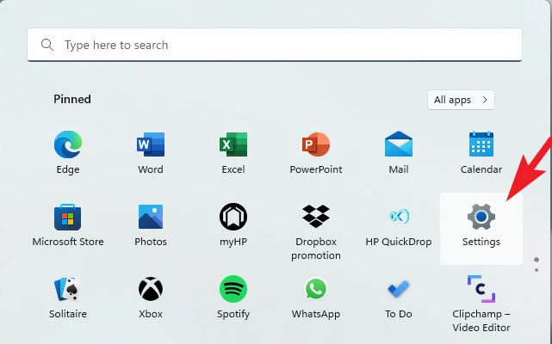
Task: Open the Mail app icon
Action: click(399, 144)
